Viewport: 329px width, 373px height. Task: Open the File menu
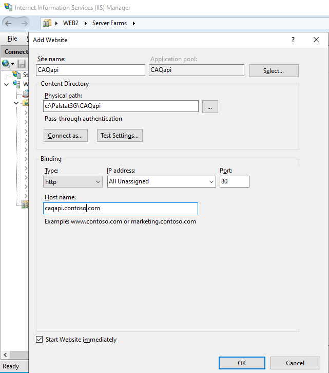point(12,39)
